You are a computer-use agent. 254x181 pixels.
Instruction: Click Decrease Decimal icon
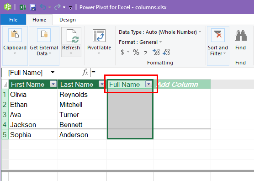point(166,52)
